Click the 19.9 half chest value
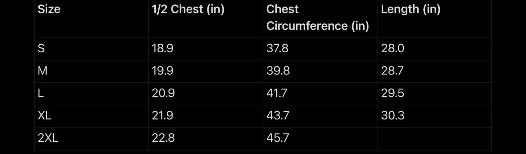This screenshot has height=154, width=526. [162, 70]
